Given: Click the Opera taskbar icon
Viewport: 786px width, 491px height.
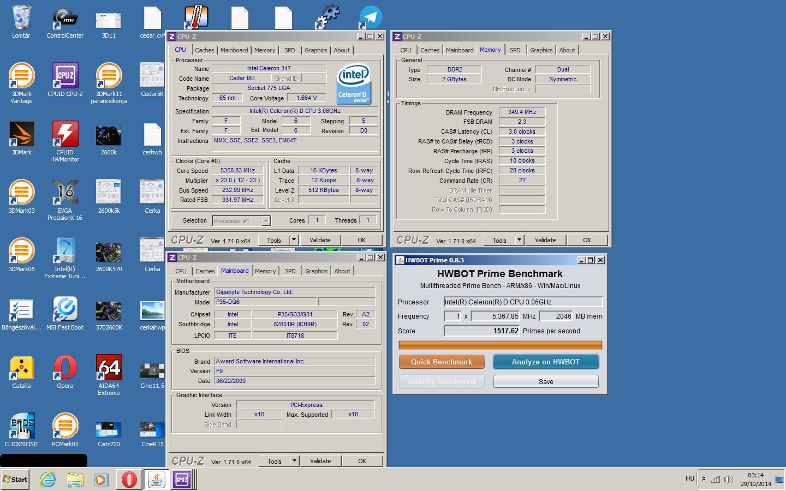Looking at the screenshot, I should [129, 480].
